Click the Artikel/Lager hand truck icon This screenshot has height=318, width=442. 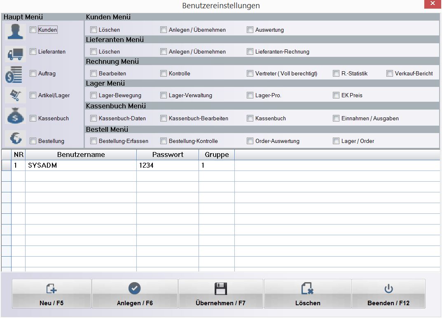(15, 96)
